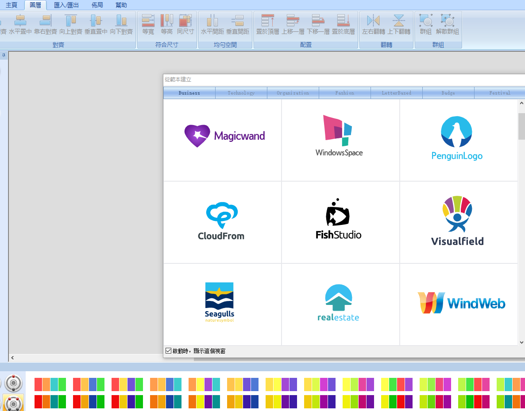
Task: Ungroup objects with 解散群組
Action: coord(448,24)
